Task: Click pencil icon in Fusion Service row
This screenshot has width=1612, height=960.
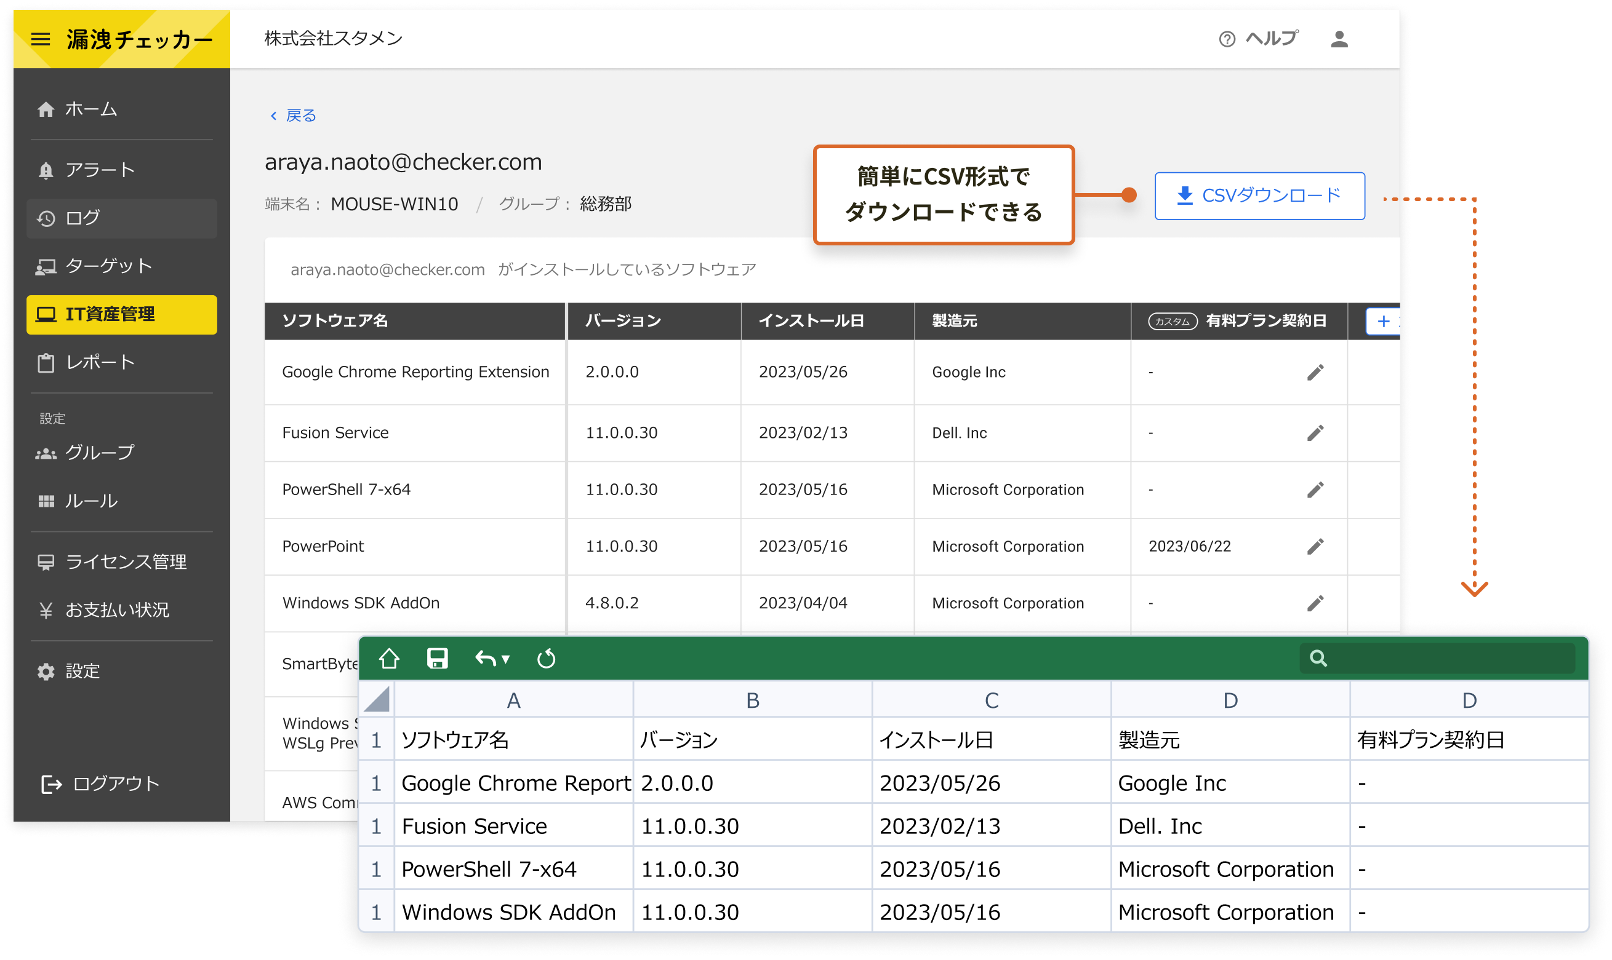Action: point(1315,433)
